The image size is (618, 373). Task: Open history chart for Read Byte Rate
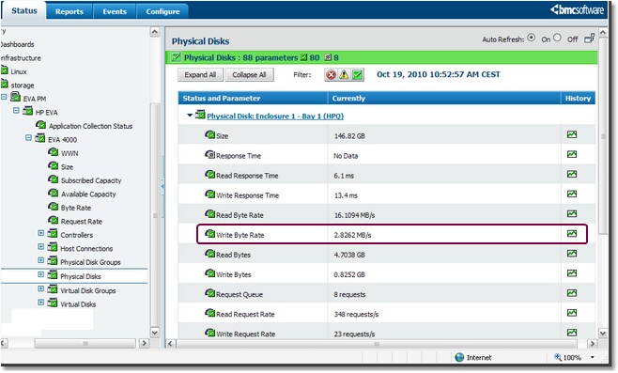[572, 213]
